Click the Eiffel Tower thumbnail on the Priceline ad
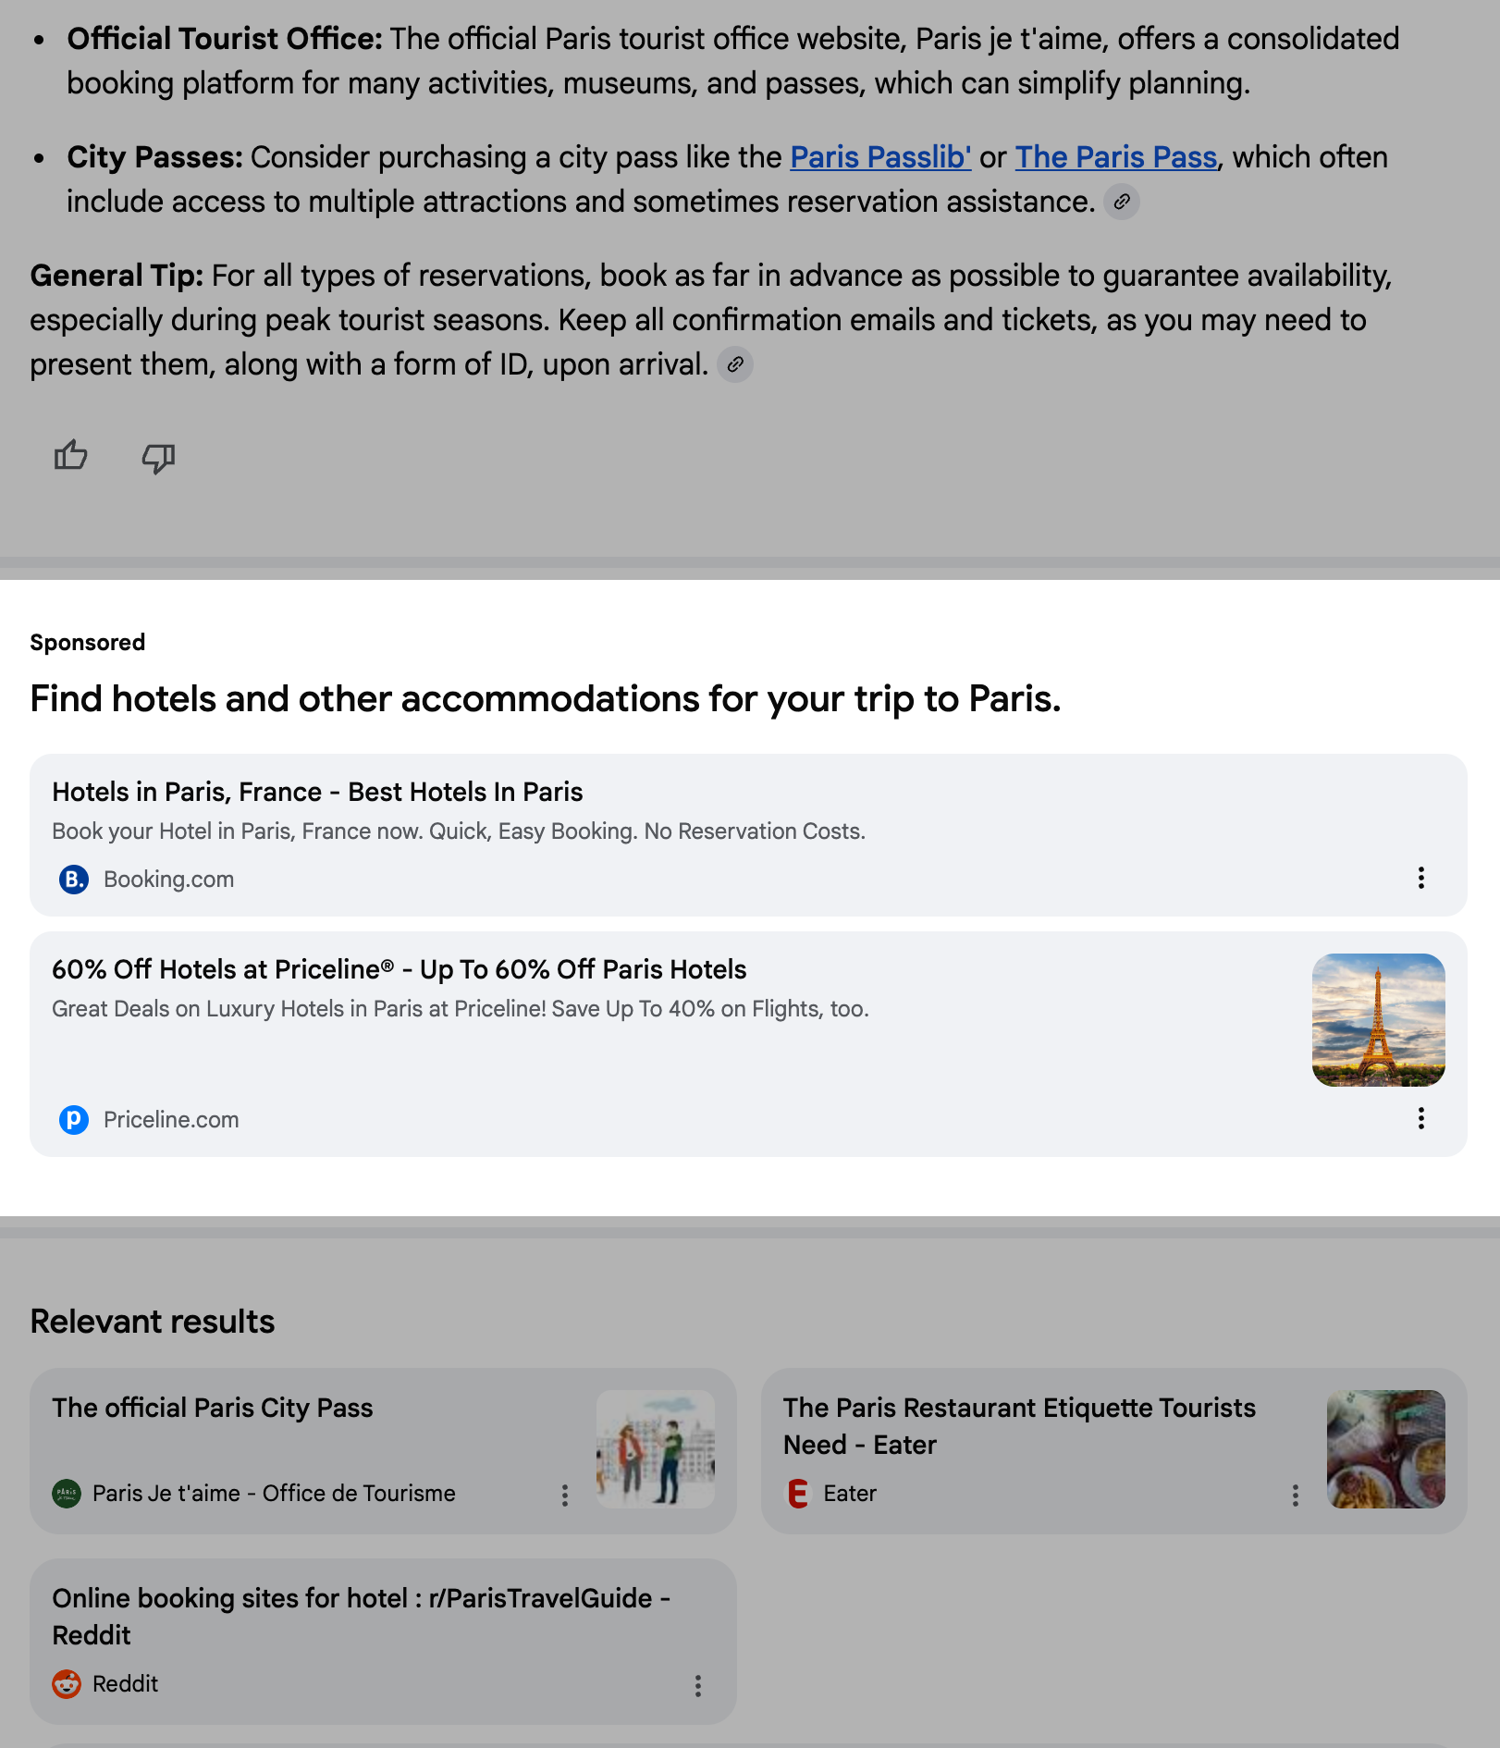1500x1748 pixels. pos(1378,1019)
